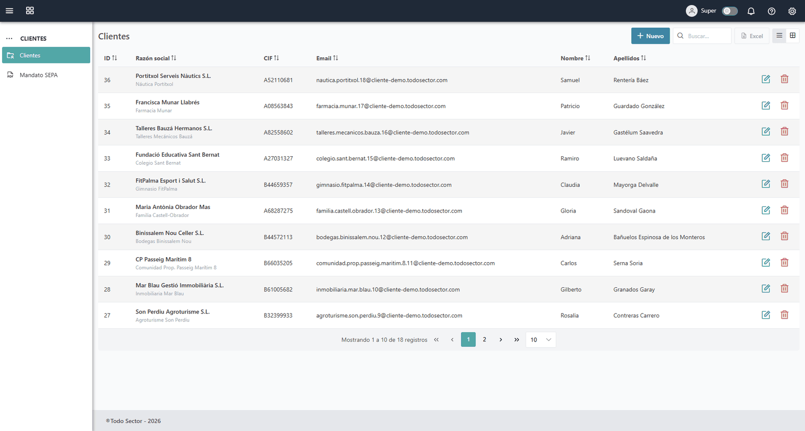This screenshot has width=805, height=431.
Task: Edit client Binissalem Nou Celler S.L.
Action: [x=766, y=236]
